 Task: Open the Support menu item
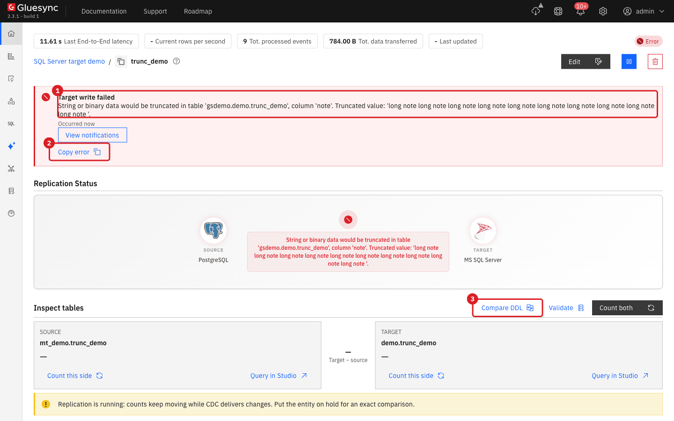[x=155, y=11]
